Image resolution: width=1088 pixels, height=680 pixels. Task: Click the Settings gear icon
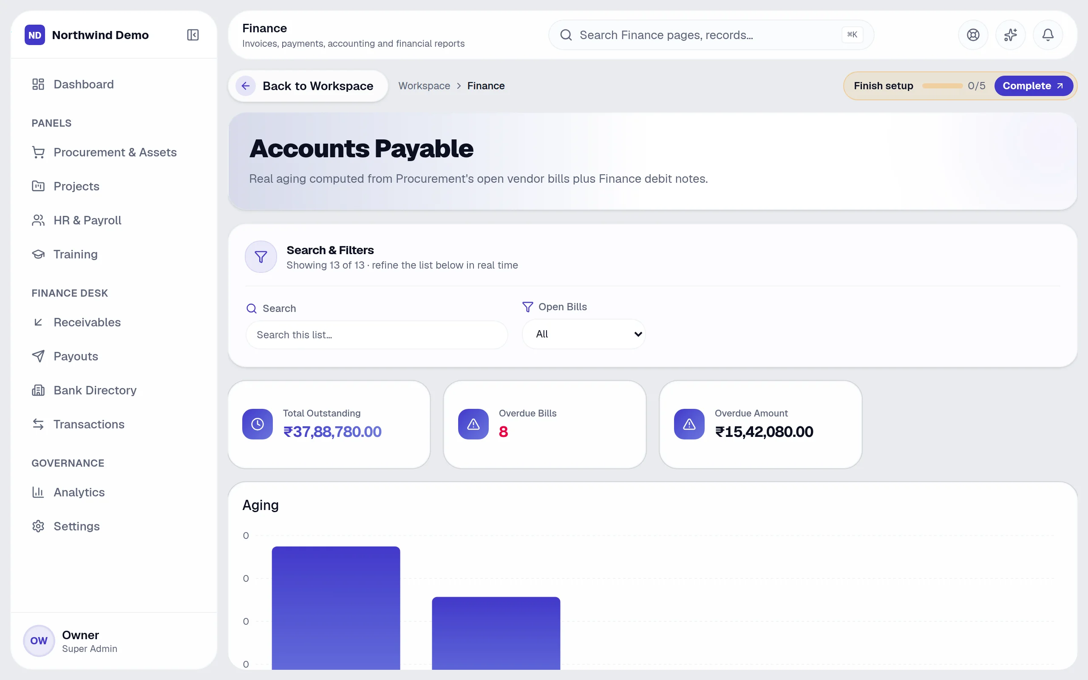tap(38, 526)
